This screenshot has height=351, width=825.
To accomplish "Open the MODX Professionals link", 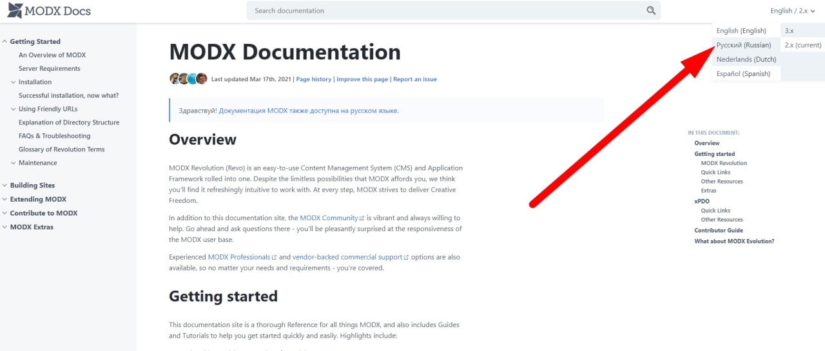I will click(x=242, y=257).
